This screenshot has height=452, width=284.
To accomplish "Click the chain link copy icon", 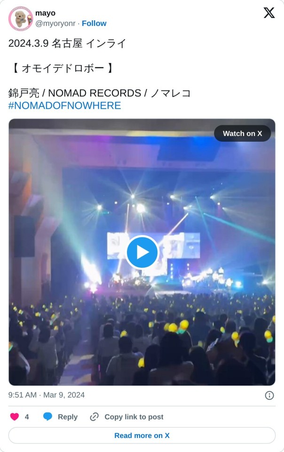I will pyautogui.click(x=95, y=417).
